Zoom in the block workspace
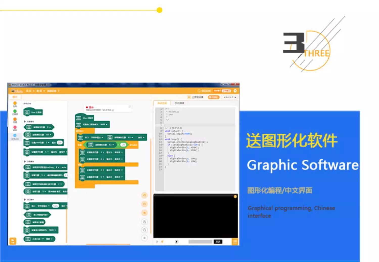 (x=145, y=222)
